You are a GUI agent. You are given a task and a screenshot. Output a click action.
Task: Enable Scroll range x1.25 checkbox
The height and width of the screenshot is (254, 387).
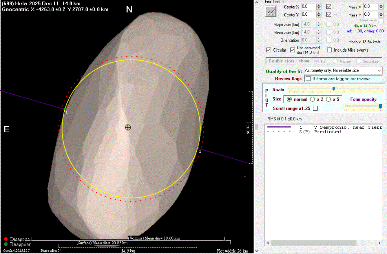click(x=315, y=108)
